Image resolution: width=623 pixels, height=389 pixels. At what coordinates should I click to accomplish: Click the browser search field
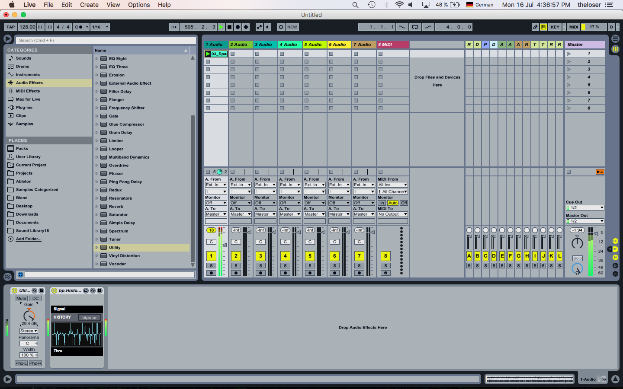coord(106,40)
